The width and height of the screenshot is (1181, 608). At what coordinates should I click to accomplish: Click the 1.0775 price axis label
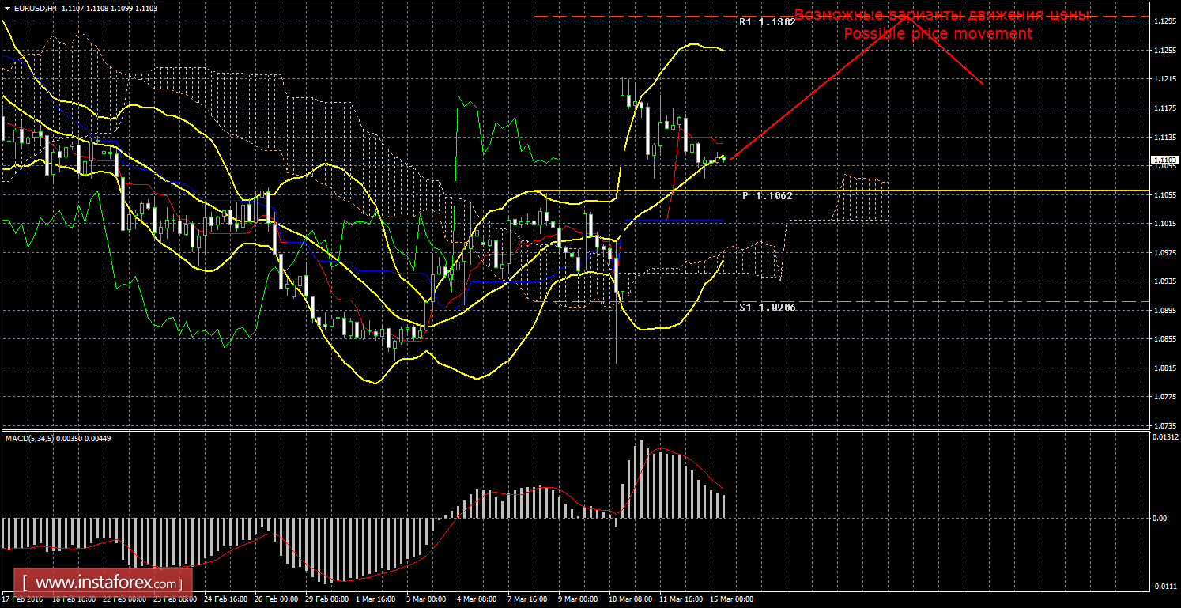tap(1164, 397)
